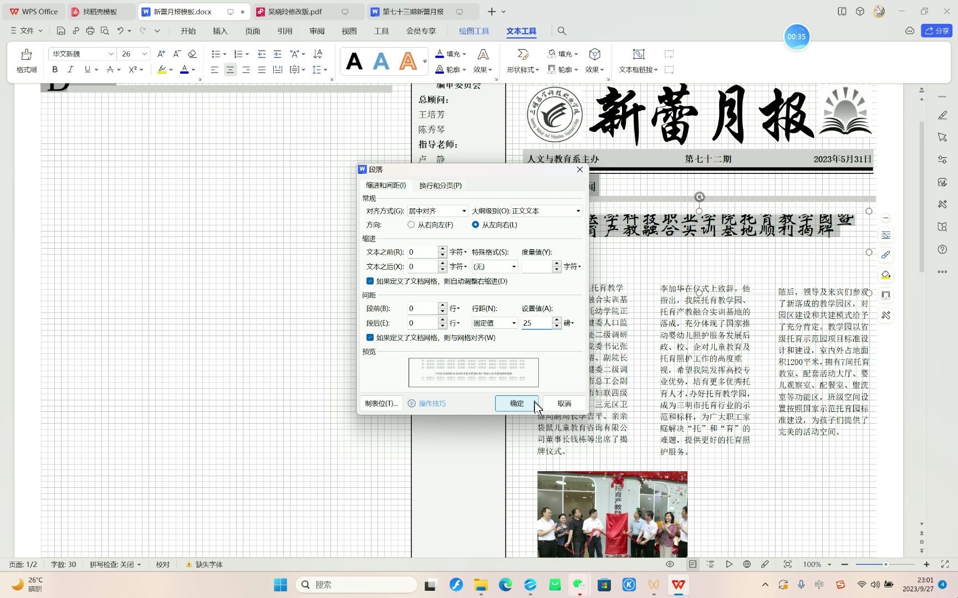Click the text box link icon
958x598 pixels.
coord(639,54)
